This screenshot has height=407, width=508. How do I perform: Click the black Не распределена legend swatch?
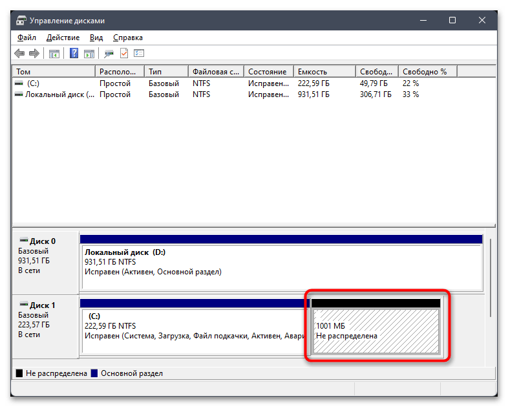[x=19, y=373]
